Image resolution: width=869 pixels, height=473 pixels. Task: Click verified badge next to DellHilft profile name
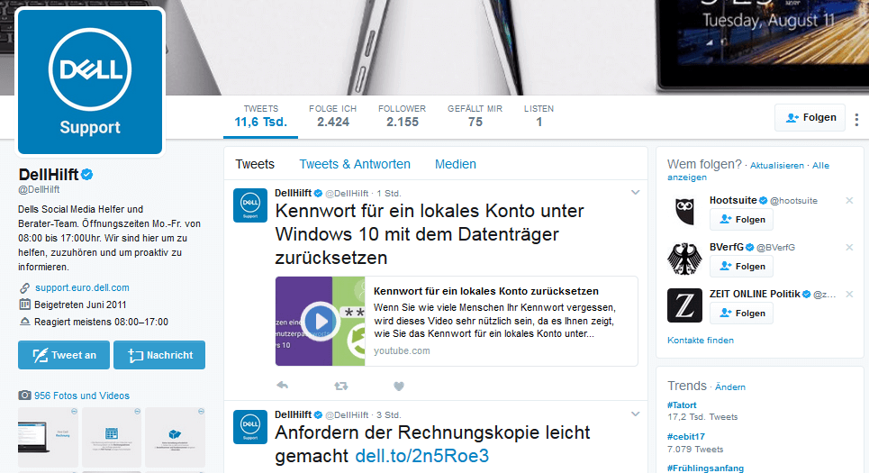click(x=87, y=175)
